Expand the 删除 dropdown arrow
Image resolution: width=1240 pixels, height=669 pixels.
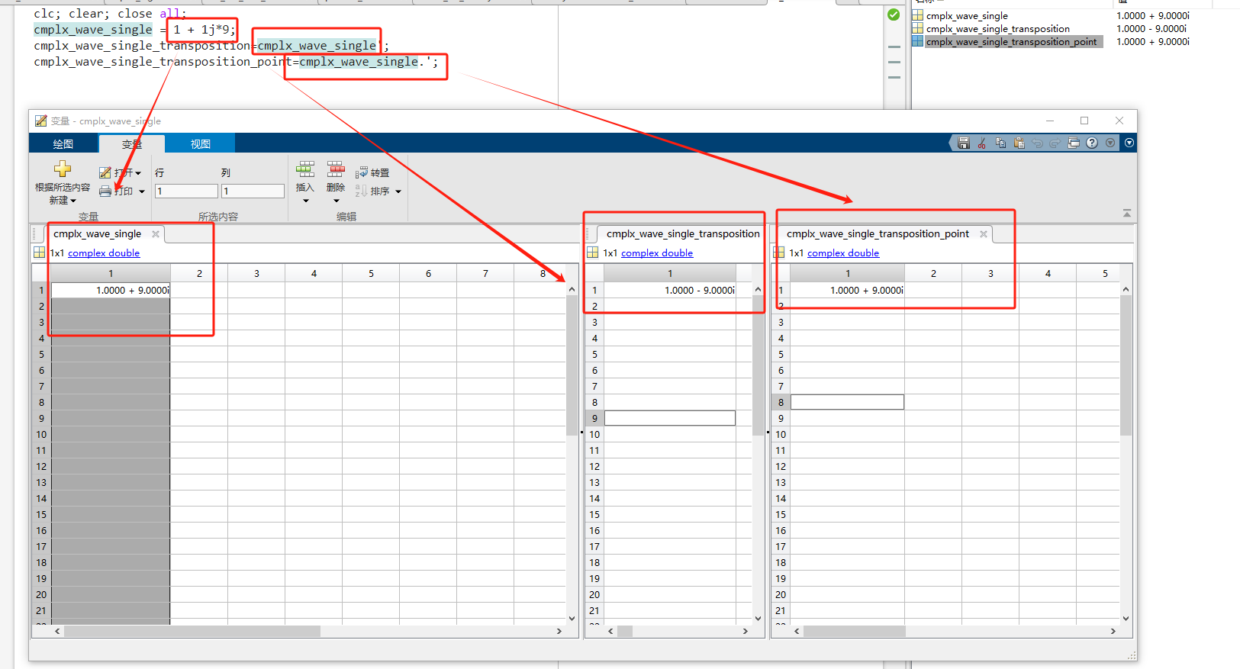pos(337,201)
